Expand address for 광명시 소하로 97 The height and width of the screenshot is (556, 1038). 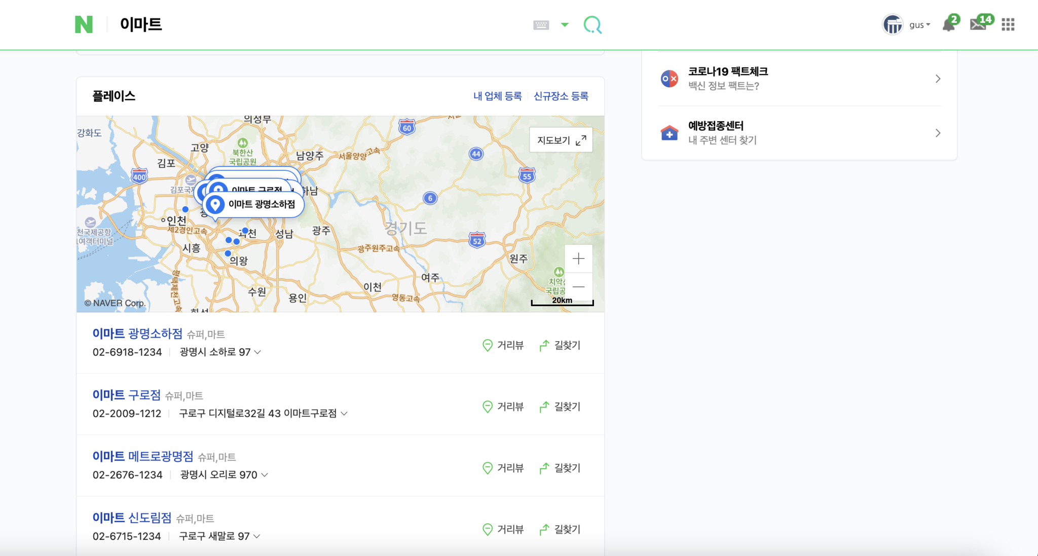click(257, 352)
